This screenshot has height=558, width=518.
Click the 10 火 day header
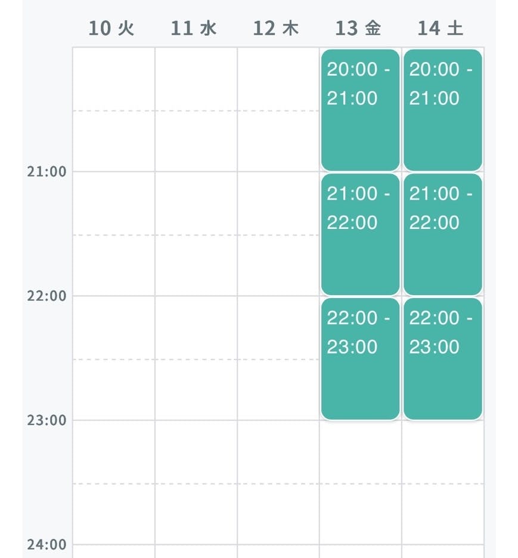coord(111,28)
